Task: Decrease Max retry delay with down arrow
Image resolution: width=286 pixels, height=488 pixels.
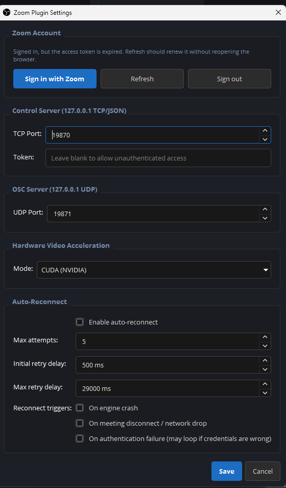Action: tap(265, 393)
